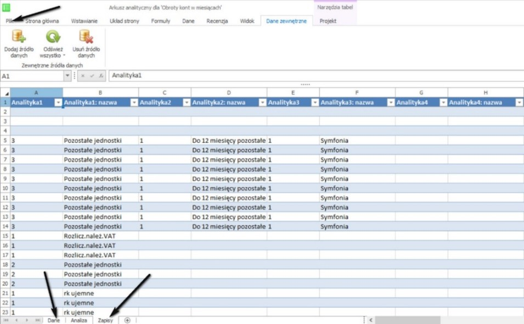Click cell B15 Rozlicz.należ.VAT

click(x=100, y=236)
